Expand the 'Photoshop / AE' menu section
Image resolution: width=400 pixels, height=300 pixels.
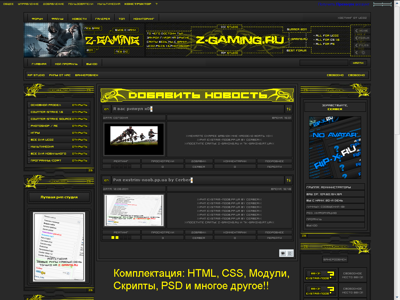click(x=80, y=126)
